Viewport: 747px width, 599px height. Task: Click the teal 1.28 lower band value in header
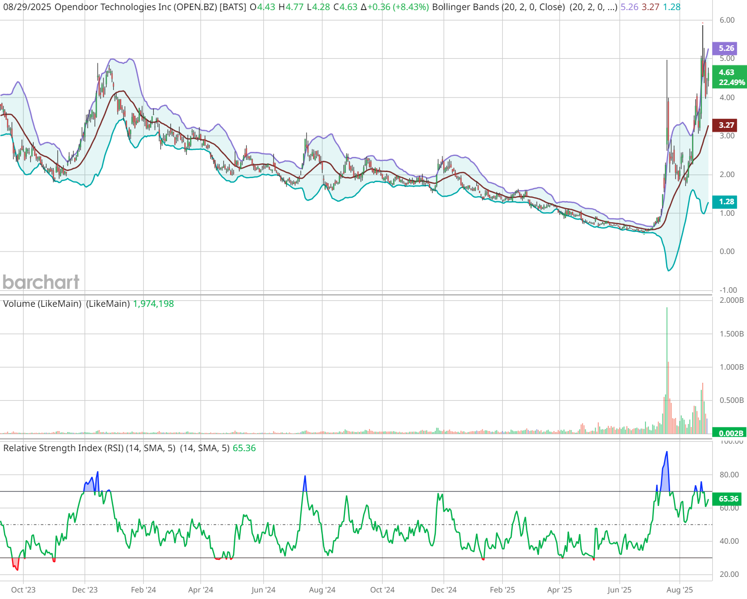(x=672, y=7)
